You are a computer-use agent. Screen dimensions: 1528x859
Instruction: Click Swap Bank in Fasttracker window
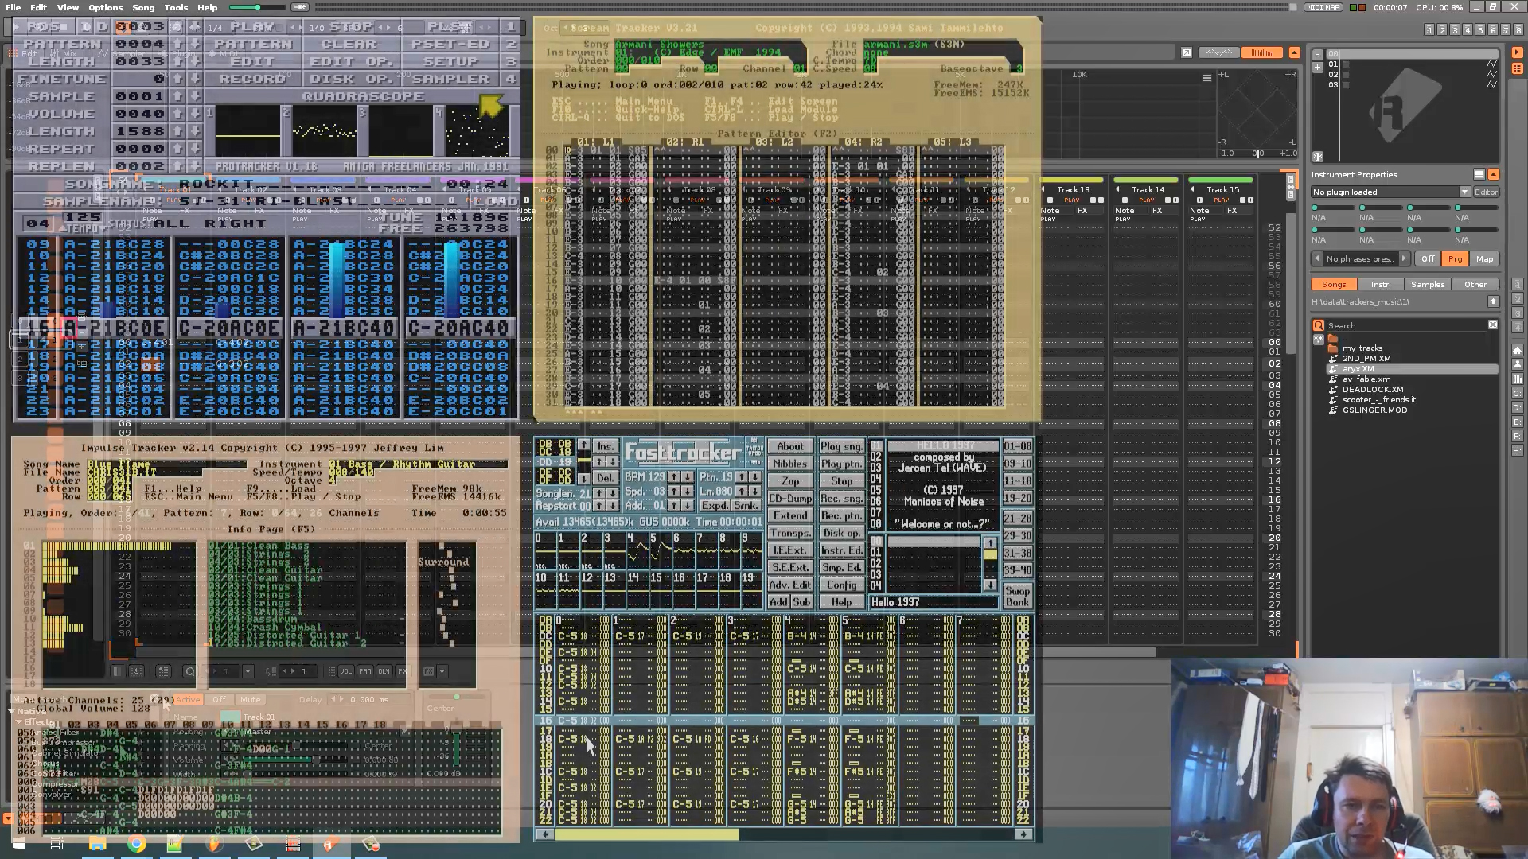point(1017,597)
